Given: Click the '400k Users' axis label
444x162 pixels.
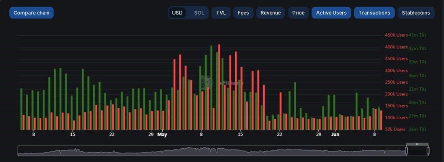Looking at the screenshot, I should tap(396, 47).
